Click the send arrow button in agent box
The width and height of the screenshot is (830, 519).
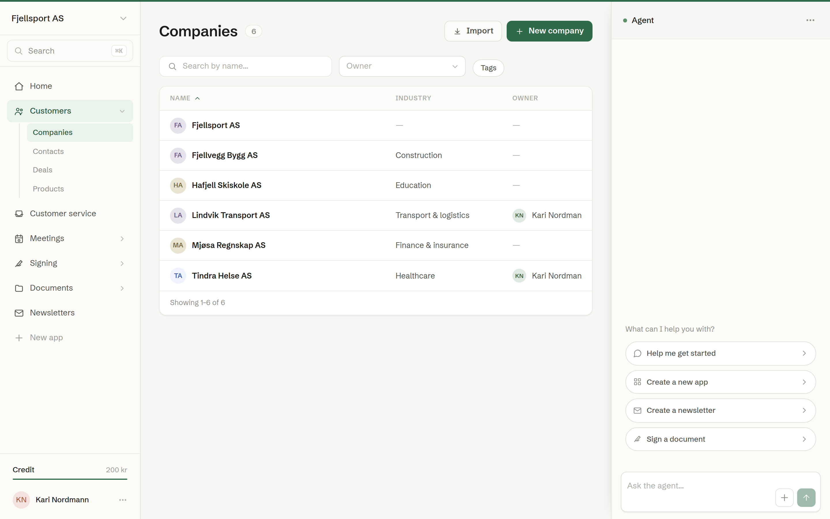806,498
